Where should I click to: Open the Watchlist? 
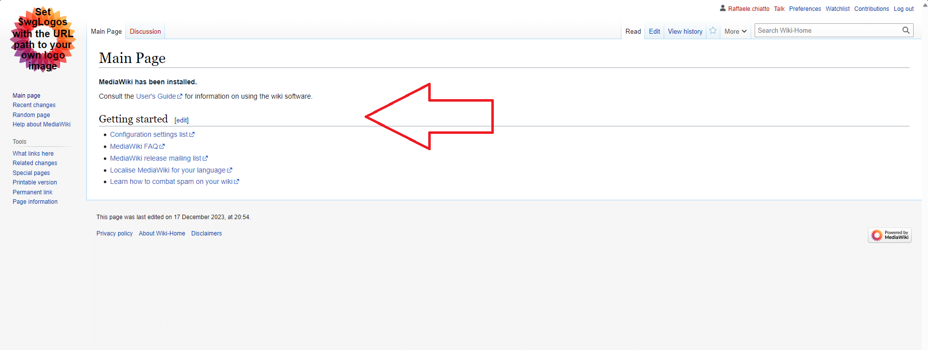(x=838, y=9)
